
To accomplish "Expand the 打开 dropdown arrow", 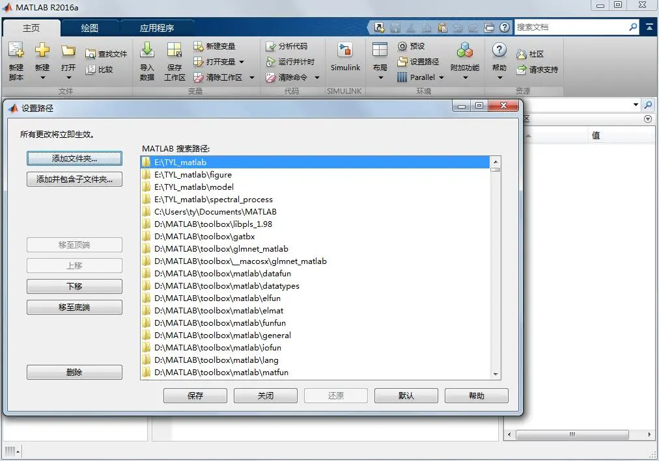I will (68, 77).
